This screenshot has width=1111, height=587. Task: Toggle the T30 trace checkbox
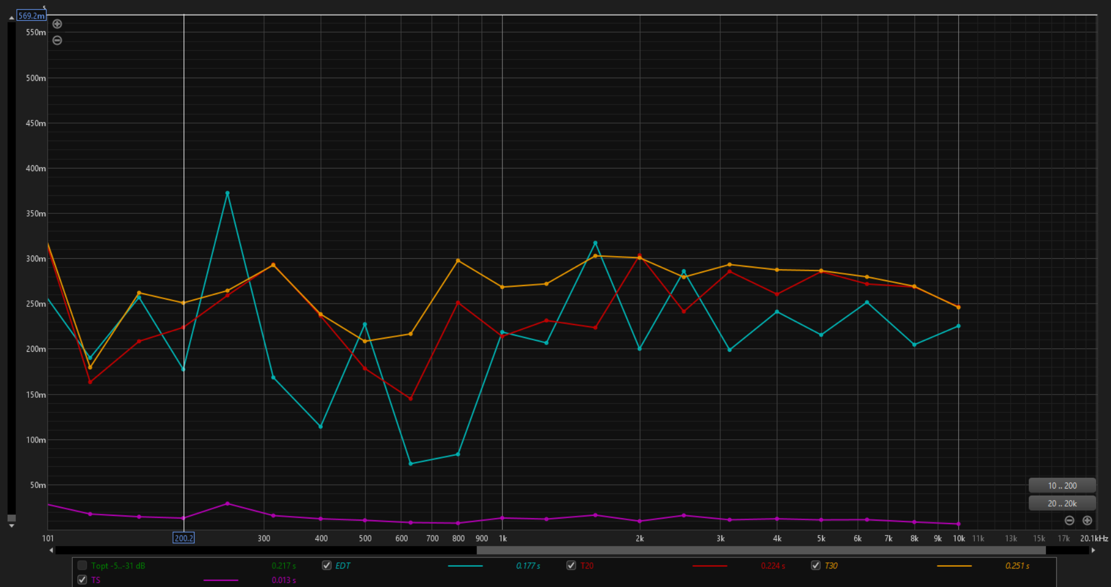(816, 566)
